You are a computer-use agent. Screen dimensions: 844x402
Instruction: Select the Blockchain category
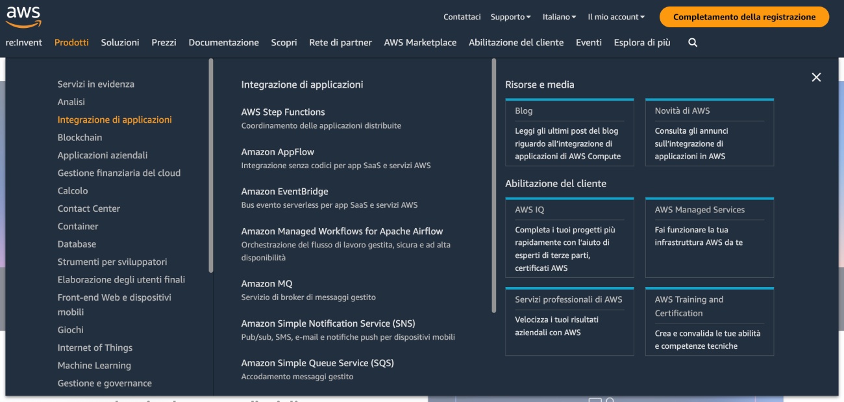[80, 138]
